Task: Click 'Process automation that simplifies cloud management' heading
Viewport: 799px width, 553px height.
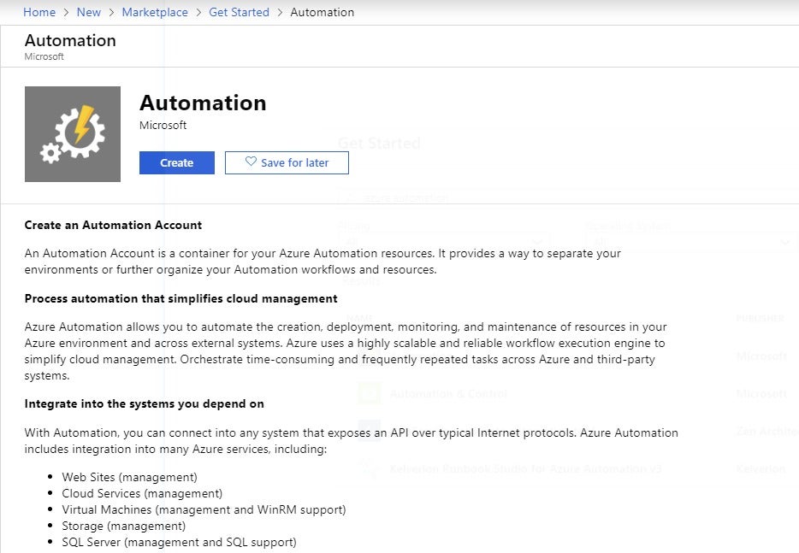Action: 181,299
